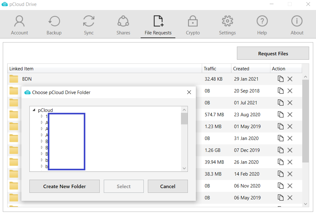
Task: Copy link for the 14 Feb 2020 row
Action: 281,174
